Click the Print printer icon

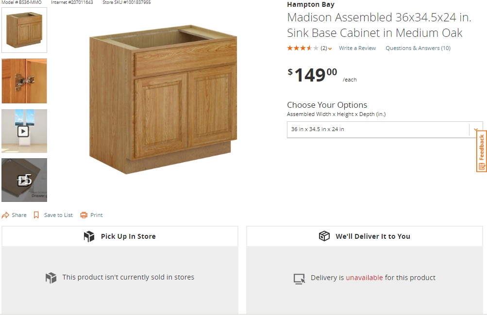[x=84, y=215]
